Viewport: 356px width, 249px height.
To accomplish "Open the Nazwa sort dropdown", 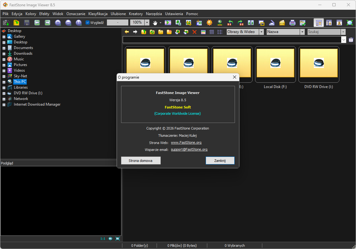I will [x=302, y=32].
